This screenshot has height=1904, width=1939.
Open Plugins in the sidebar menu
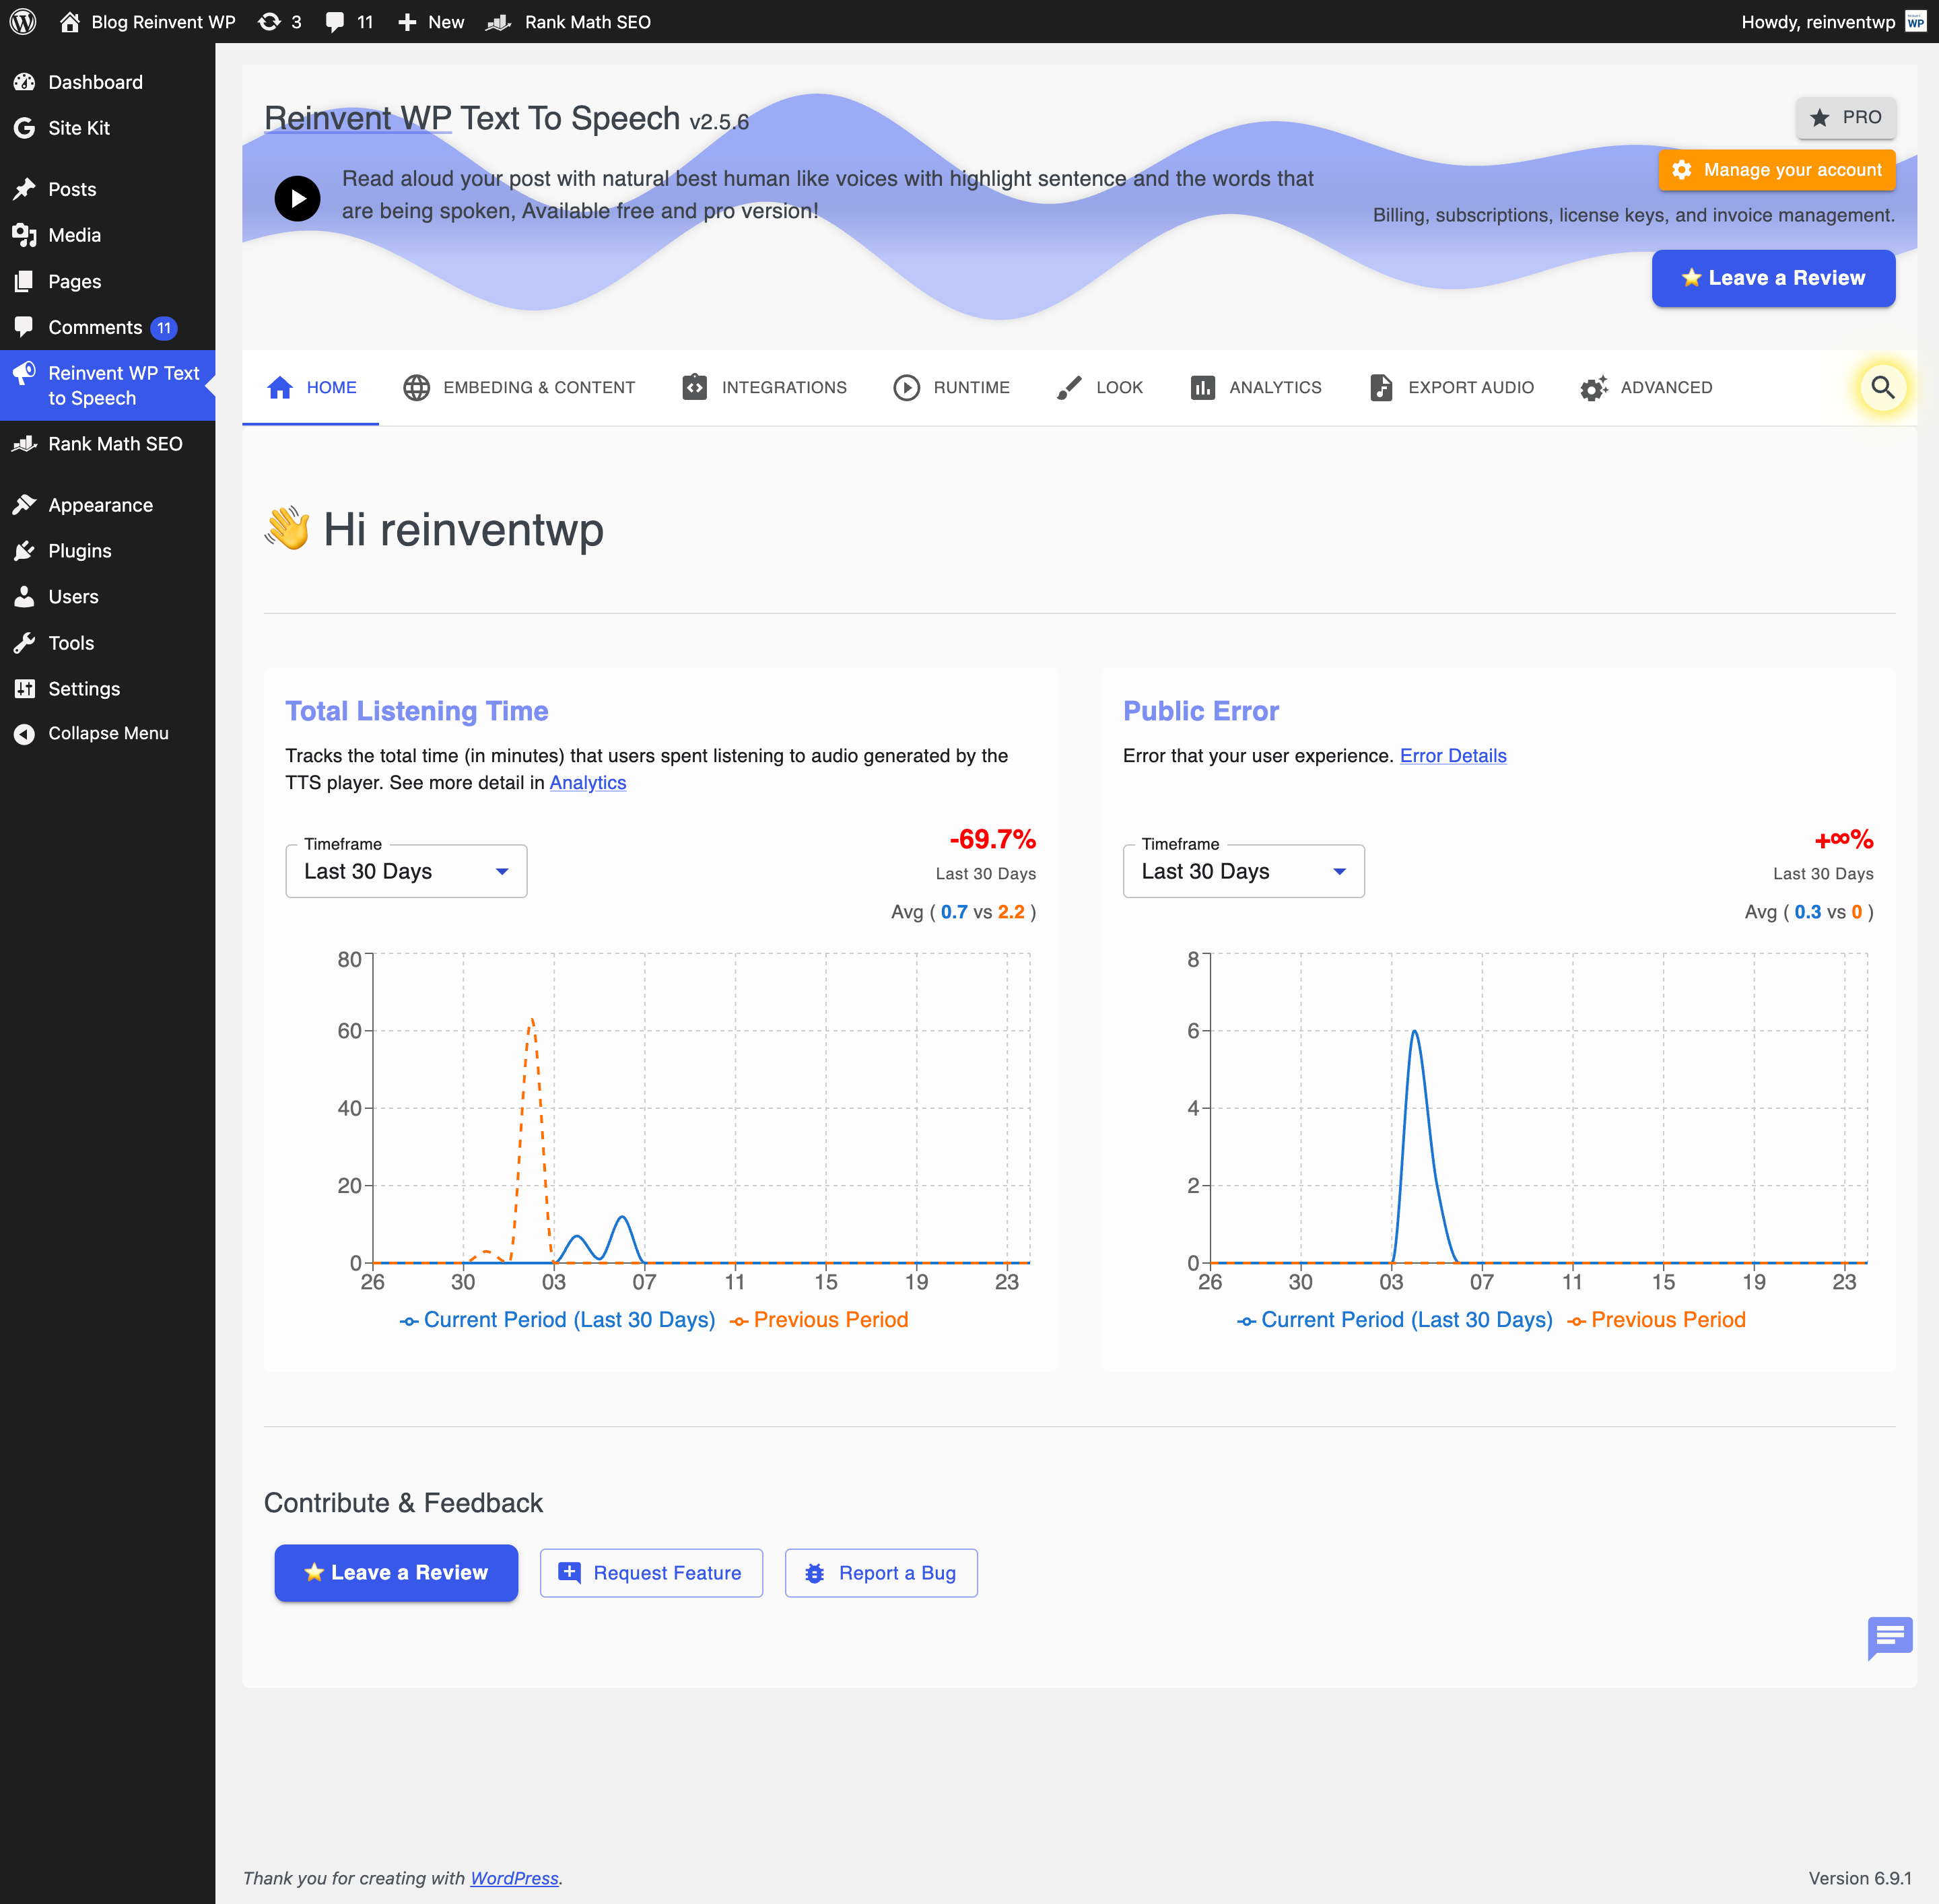[x=79, y=551]
